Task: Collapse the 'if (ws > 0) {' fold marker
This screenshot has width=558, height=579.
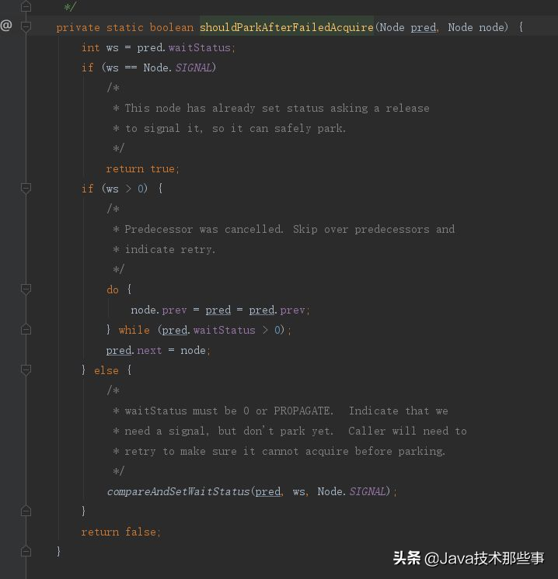Action: [26, 189]
